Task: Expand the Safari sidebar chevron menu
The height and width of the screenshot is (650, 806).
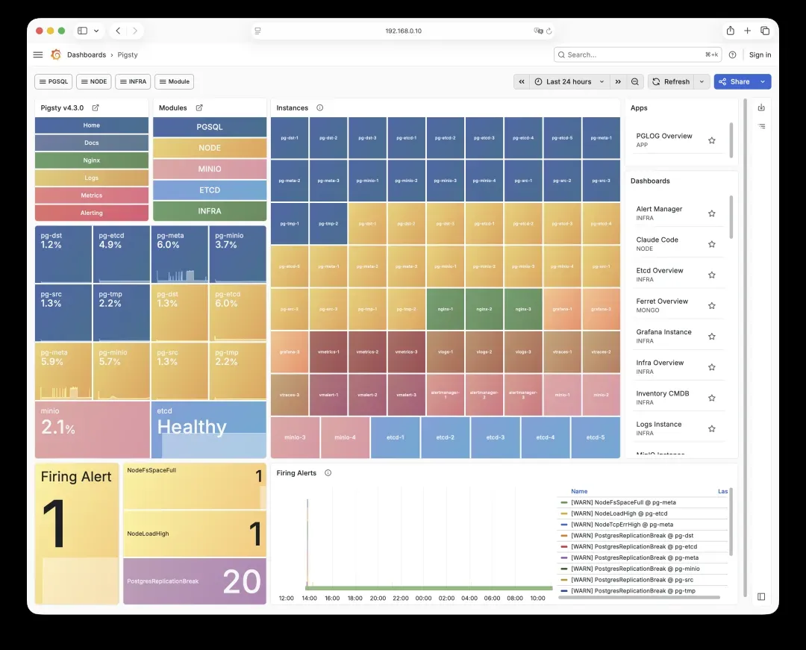Action: [96, 31]
